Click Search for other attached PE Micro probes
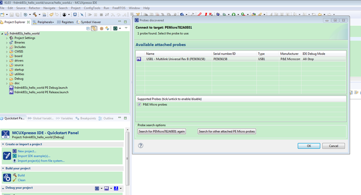361x195 pixels. (227, 131)
